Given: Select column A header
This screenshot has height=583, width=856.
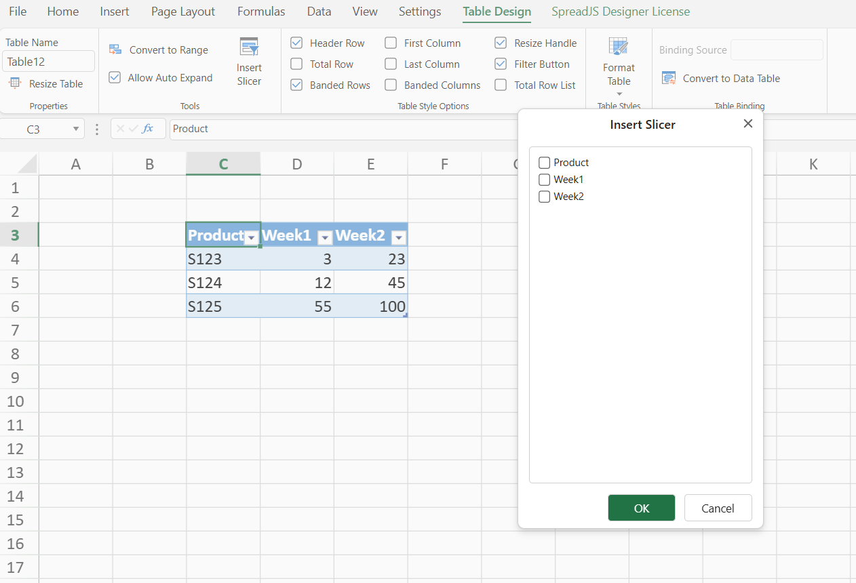Looking at the screenshot, I should tap(76, 163).
